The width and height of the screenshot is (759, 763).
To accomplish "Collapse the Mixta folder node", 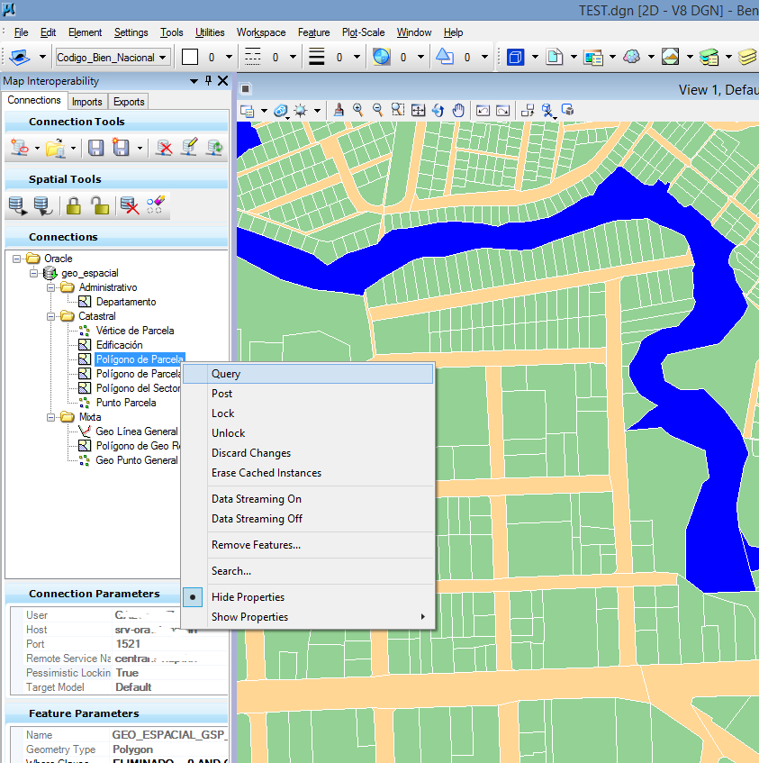I will click(x=50, y=417).
